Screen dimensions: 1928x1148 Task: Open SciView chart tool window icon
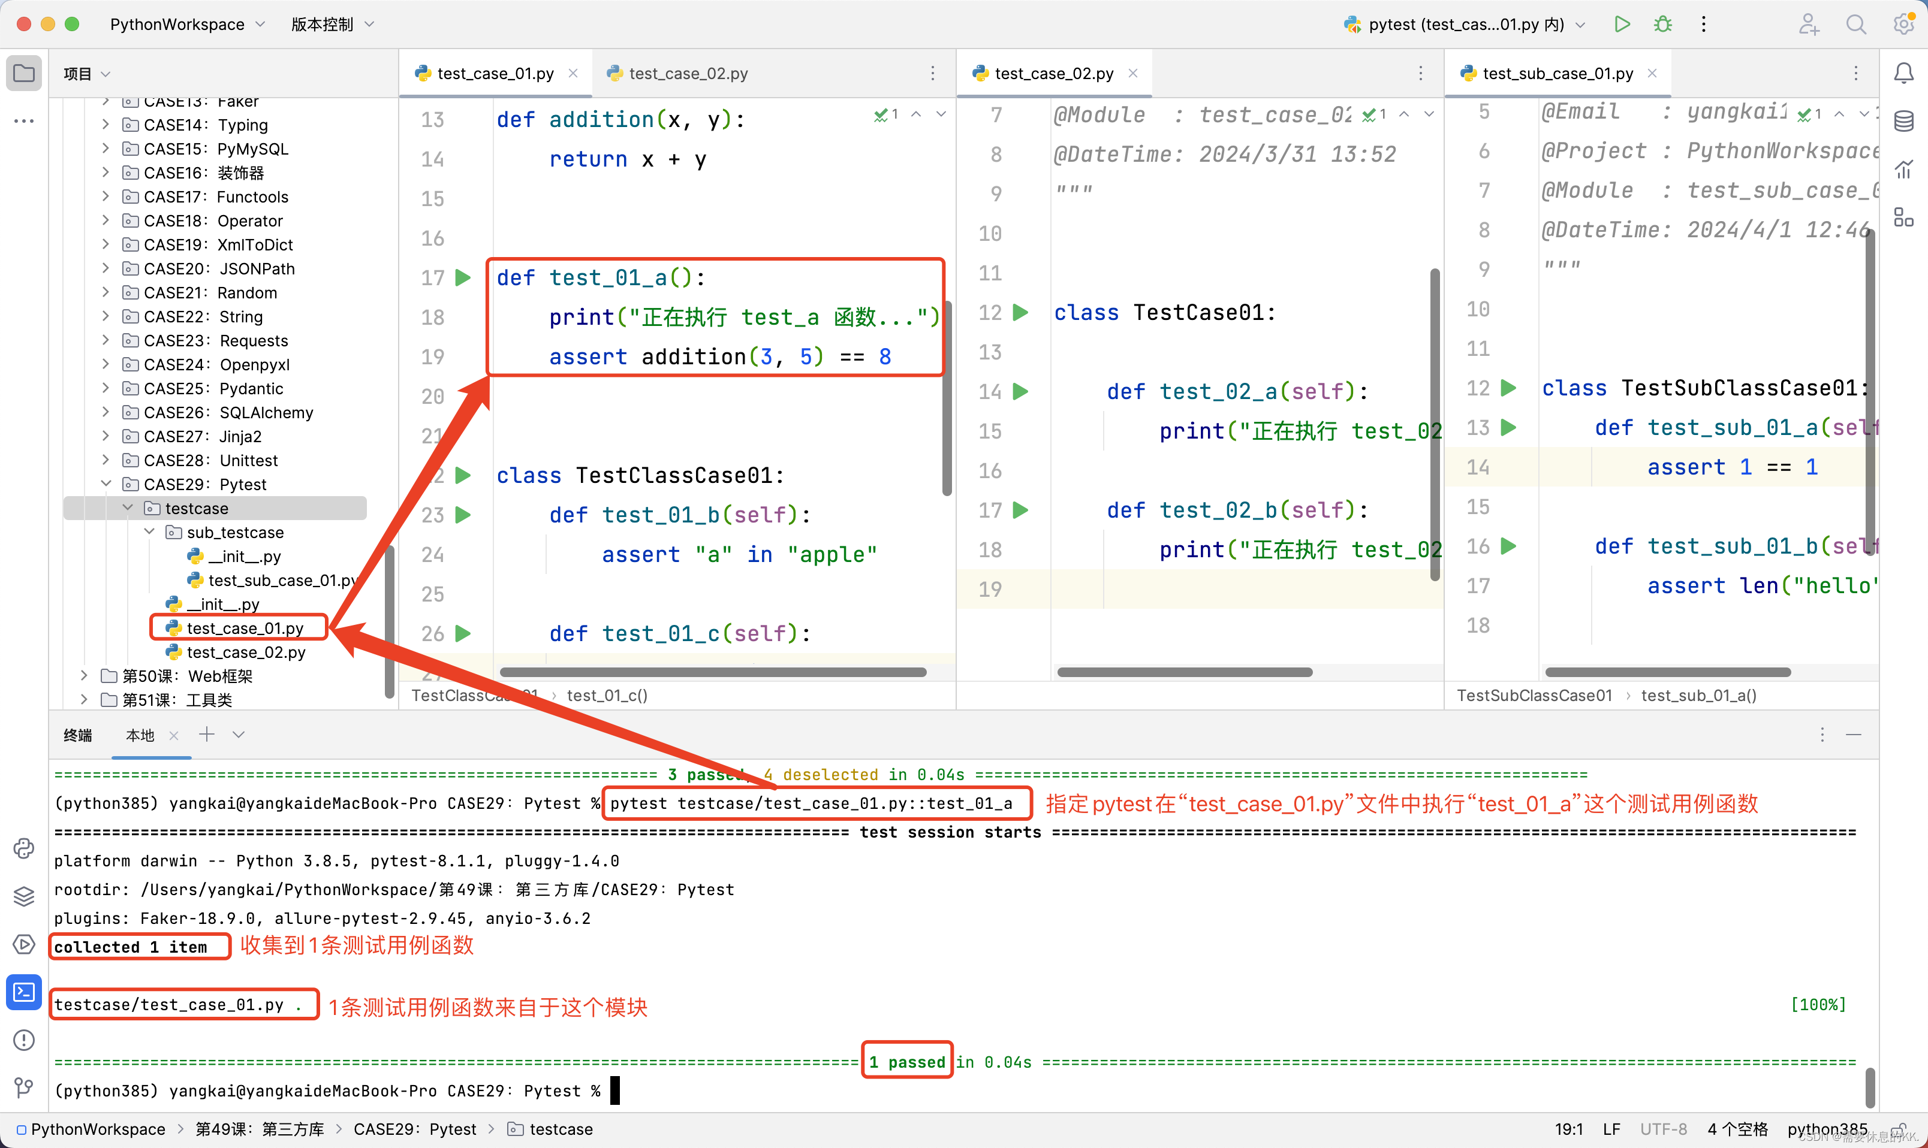coord(1904,168)
